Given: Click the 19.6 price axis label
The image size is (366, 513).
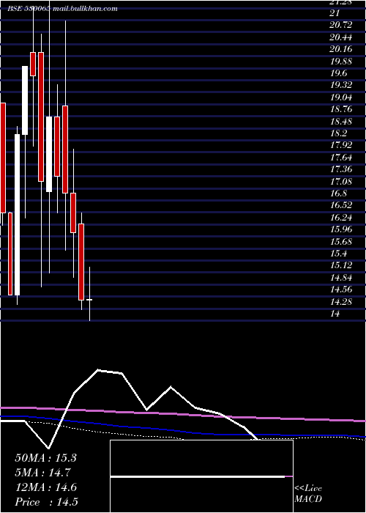Looking at the screenshot, I should 338,73.
